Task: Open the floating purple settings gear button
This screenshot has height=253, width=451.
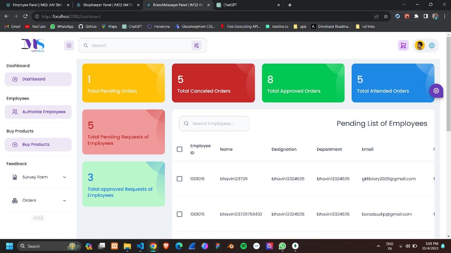Action: [436, 91]
